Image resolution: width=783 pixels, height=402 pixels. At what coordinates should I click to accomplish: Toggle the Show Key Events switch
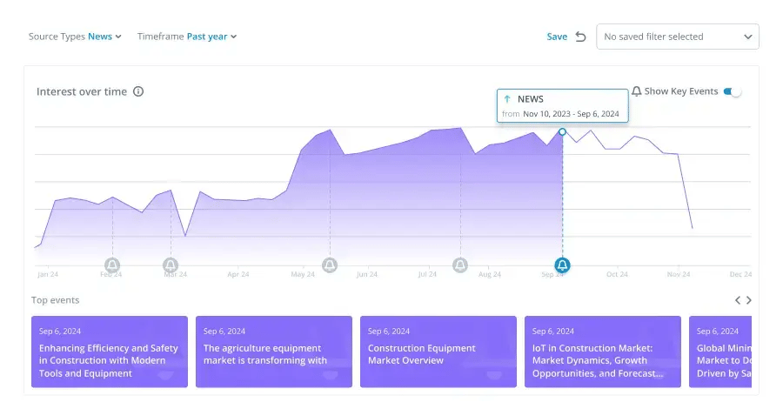733,91
